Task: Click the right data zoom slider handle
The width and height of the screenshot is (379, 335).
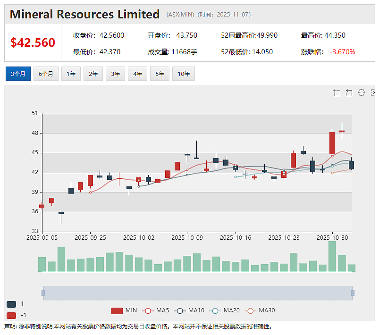Action: [x=353, y=293]
